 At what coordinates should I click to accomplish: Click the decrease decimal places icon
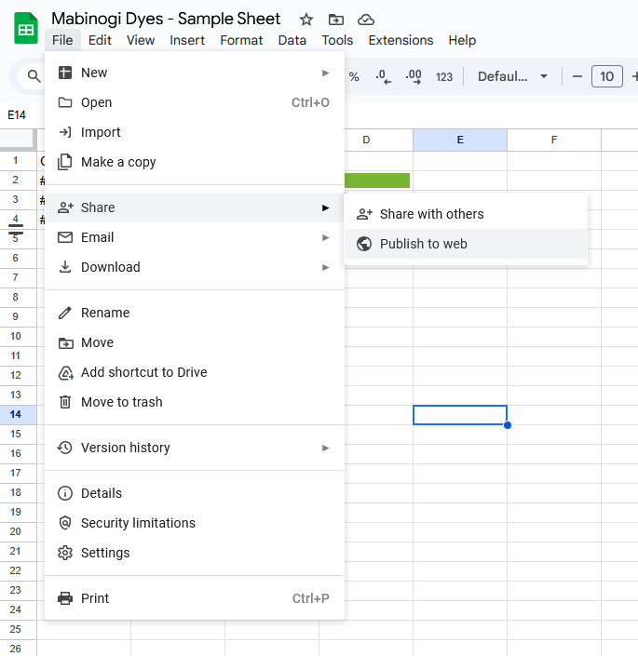[x=383, y=76]
